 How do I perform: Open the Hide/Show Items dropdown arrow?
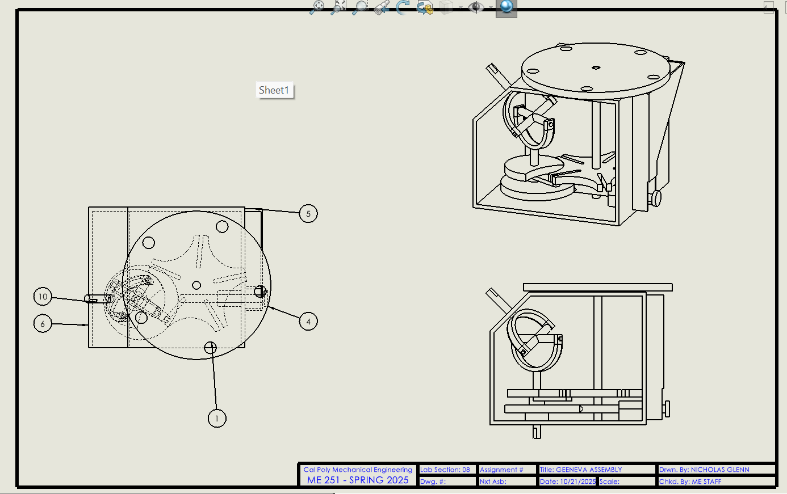[x=490, y=7]
